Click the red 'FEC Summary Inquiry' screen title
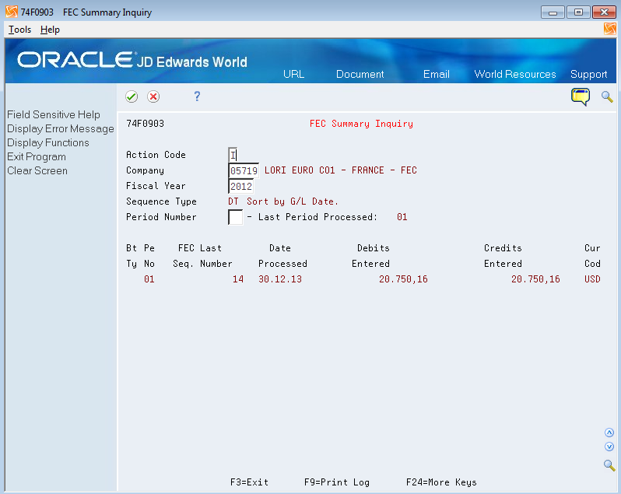The image size is (621, 494). click(361, 124)
